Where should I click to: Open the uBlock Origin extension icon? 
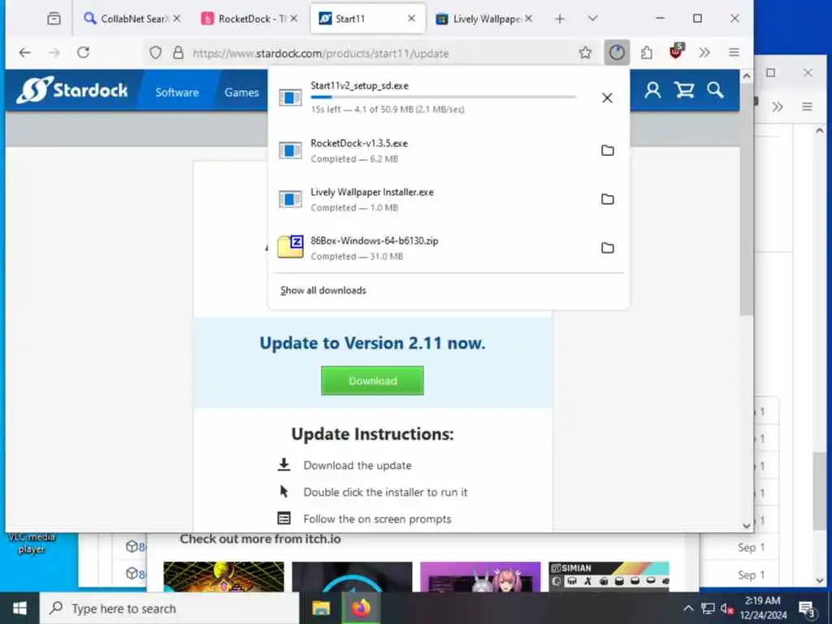click(x=676, y=51)
